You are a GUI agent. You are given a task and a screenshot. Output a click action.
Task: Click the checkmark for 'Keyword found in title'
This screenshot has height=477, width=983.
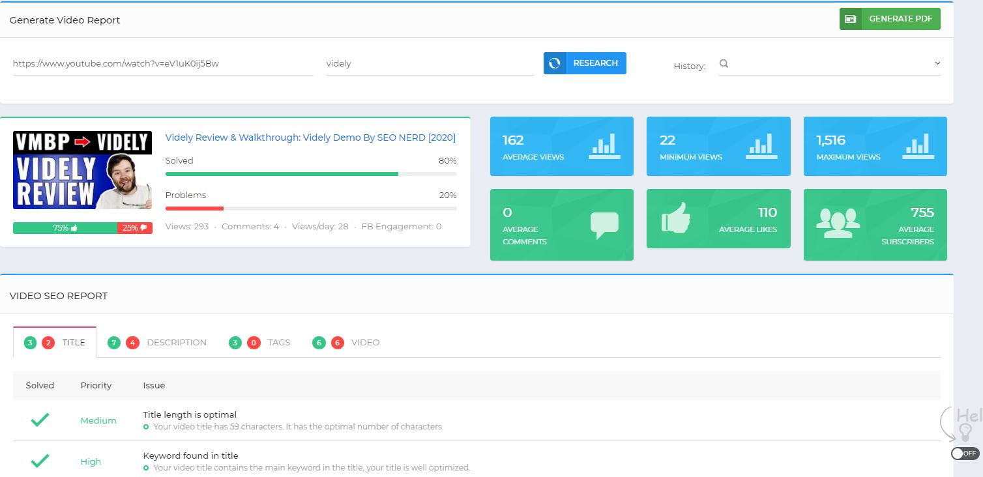(40, 461)
